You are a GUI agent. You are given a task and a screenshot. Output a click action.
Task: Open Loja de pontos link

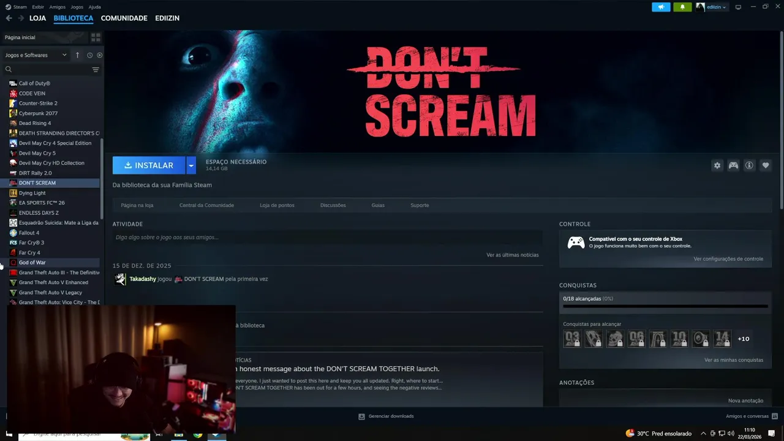[277, 205]
